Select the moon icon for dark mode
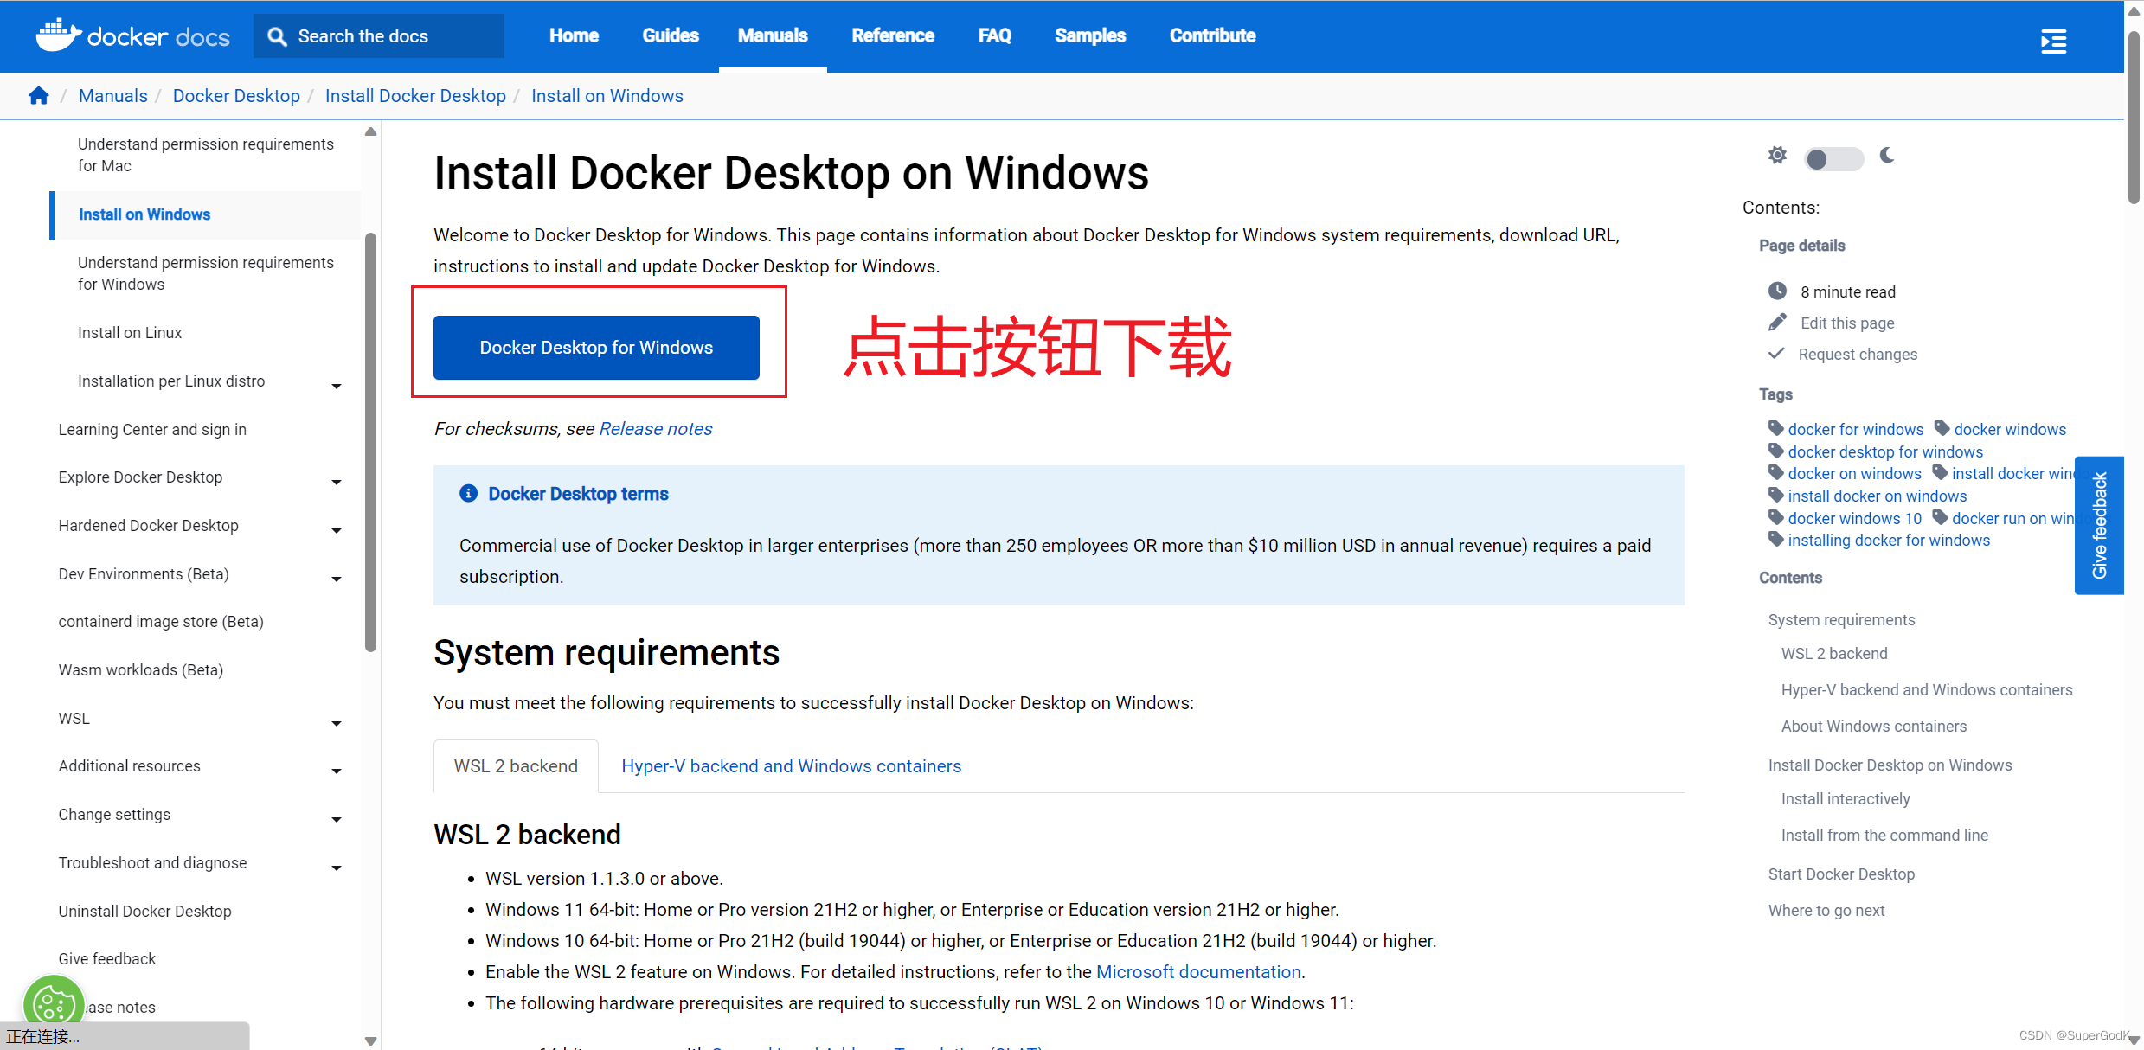Image resolution: width=2144 pixels, height=1050 pixels. tap(1887, 157)
